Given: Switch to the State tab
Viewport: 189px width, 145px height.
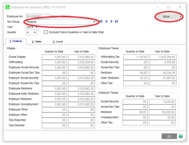Looking at the screenshot, I should [37, 42].
